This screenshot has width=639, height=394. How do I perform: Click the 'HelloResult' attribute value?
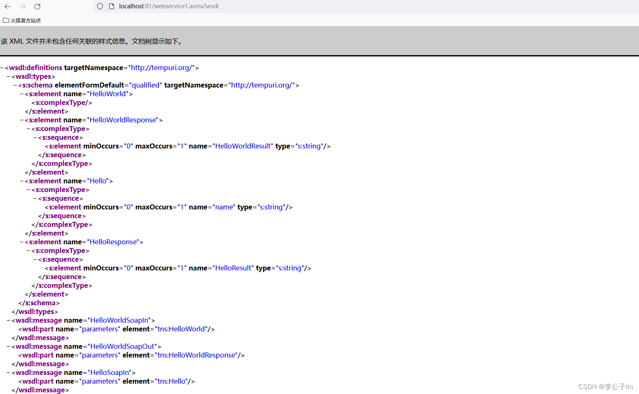click(x=233, y=268)
